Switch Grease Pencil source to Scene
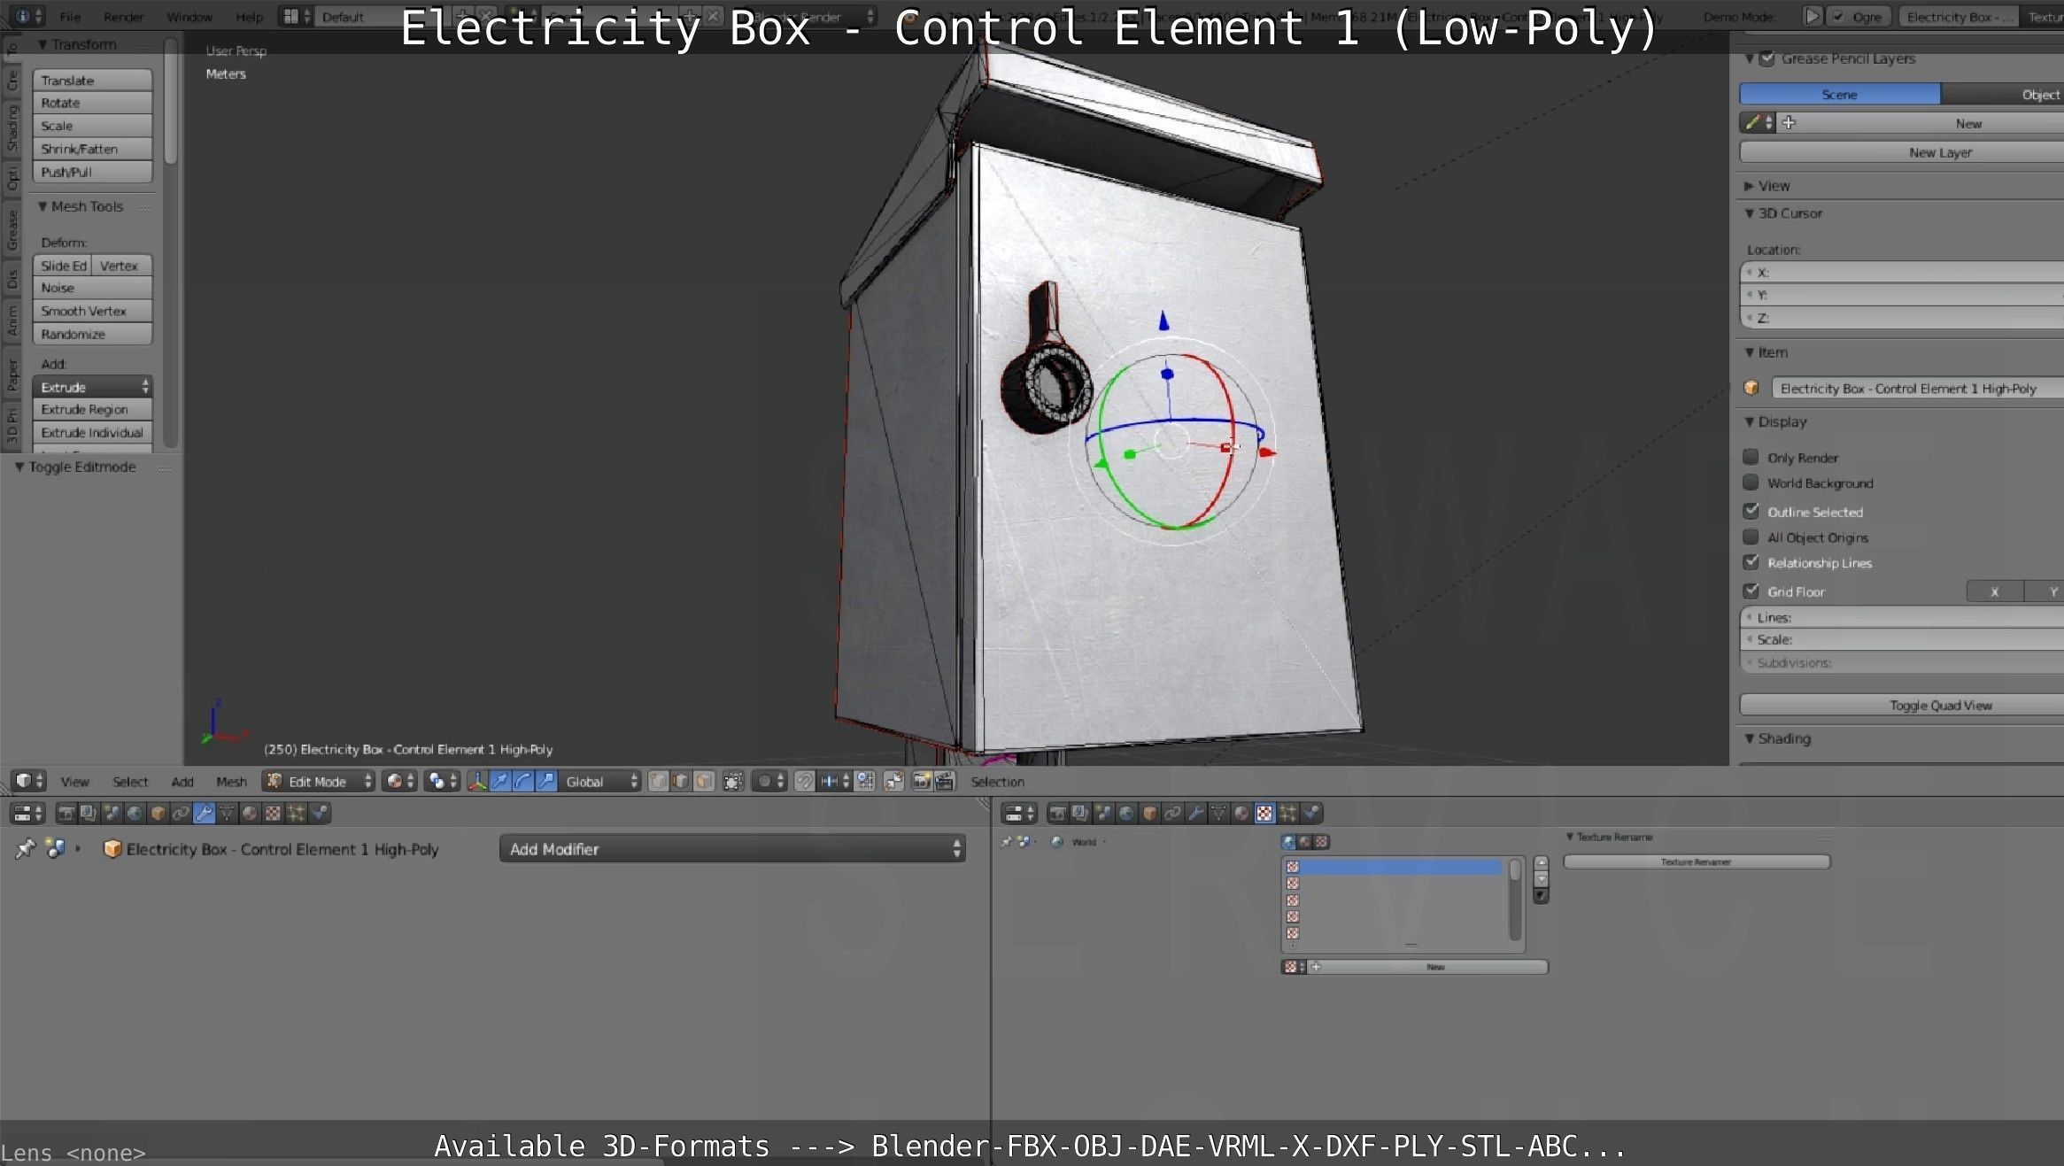 1840,94
